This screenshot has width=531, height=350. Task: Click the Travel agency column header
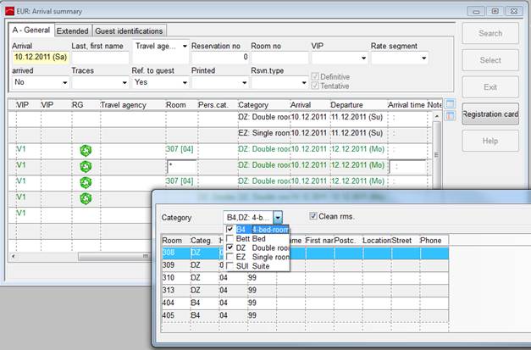click(x=133, y=105)
